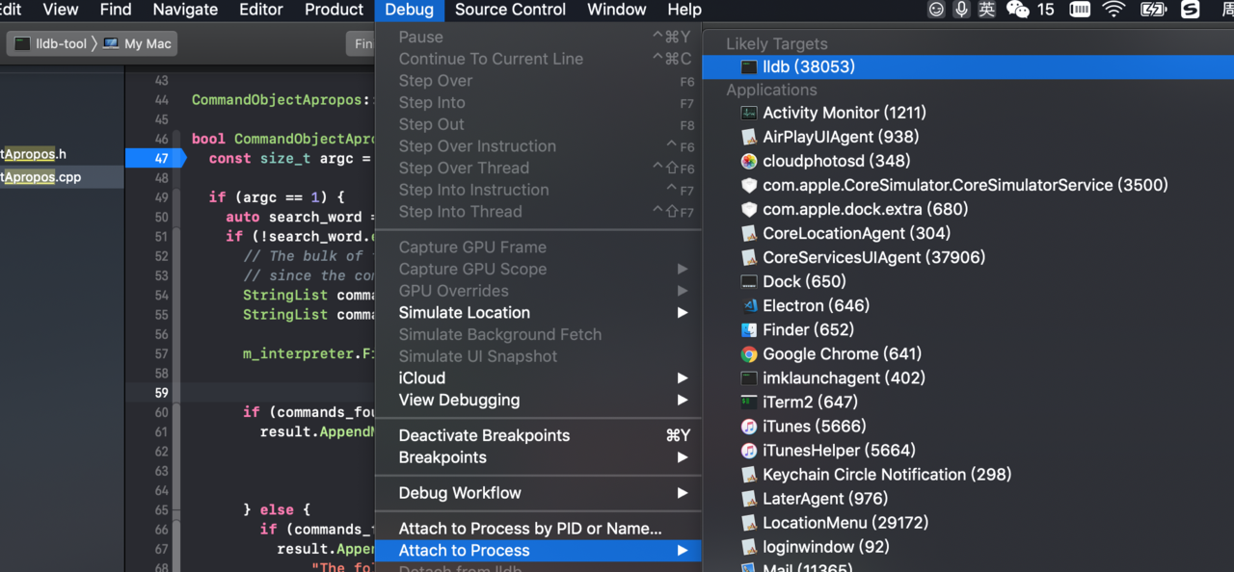Screen dimensions: 1234x572
Task: Choose Attach to Process by PID or Name...
Action: [538, 529]
